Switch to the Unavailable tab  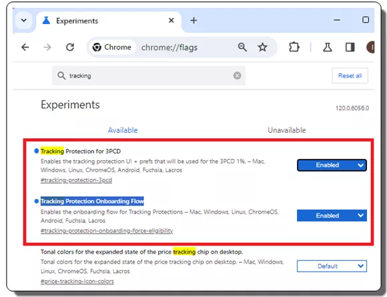pyautogui.click(x=287, y=130)
